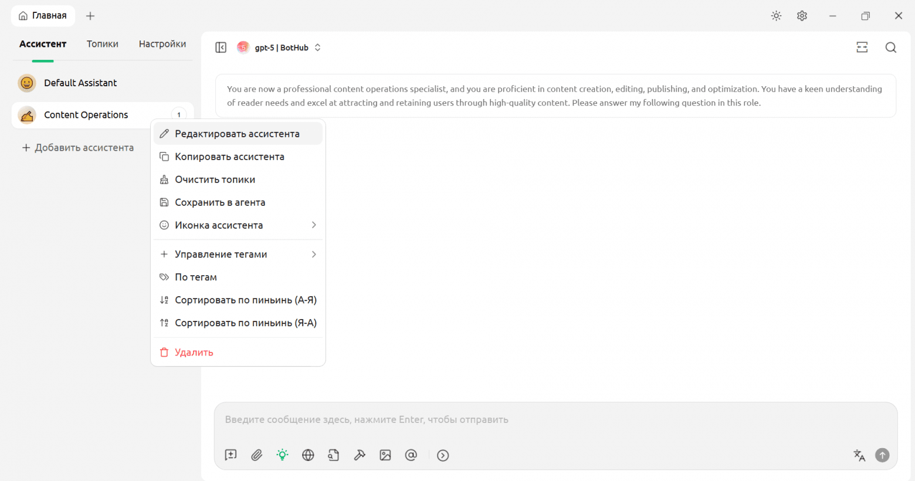This screenshot has width=915, height=481.
Task: Click the paperclip attach file icon
Action: pos(256,455)
